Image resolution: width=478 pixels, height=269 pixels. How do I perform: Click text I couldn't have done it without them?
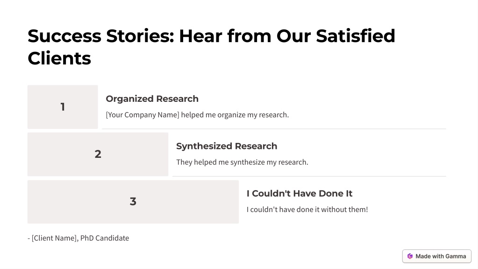pyautogui.click(x=307, y=210)
